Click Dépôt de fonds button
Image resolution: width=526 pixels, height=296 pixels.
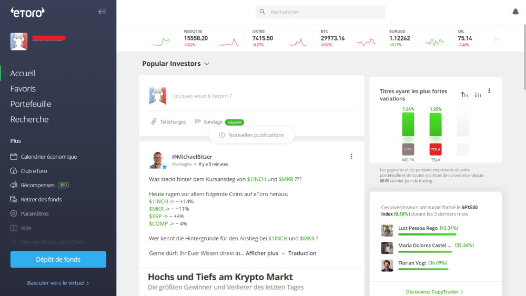pos(58,259)
